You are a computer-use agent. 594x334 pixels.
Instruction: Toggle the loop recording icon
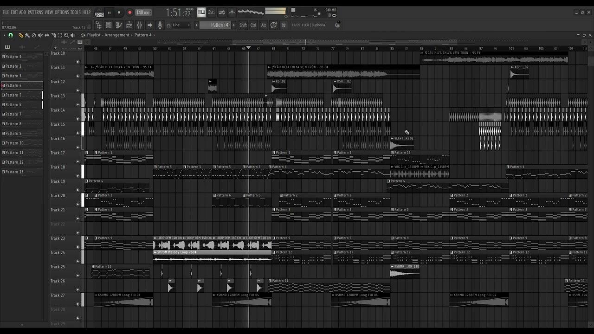coord(222,13)
